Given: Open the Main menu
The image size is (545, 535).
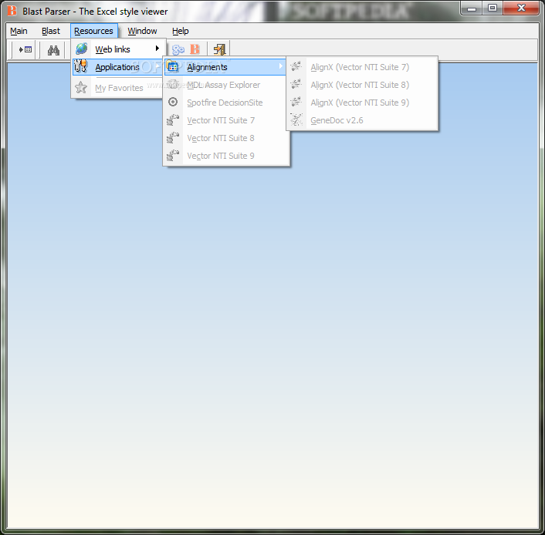Looking at the screenshot, I should point(19,31).
